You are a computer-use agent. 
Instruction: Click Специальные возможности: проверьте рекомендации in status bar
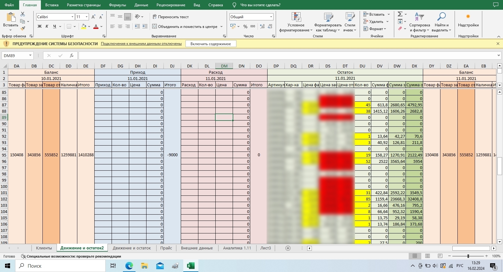[71, 256]
